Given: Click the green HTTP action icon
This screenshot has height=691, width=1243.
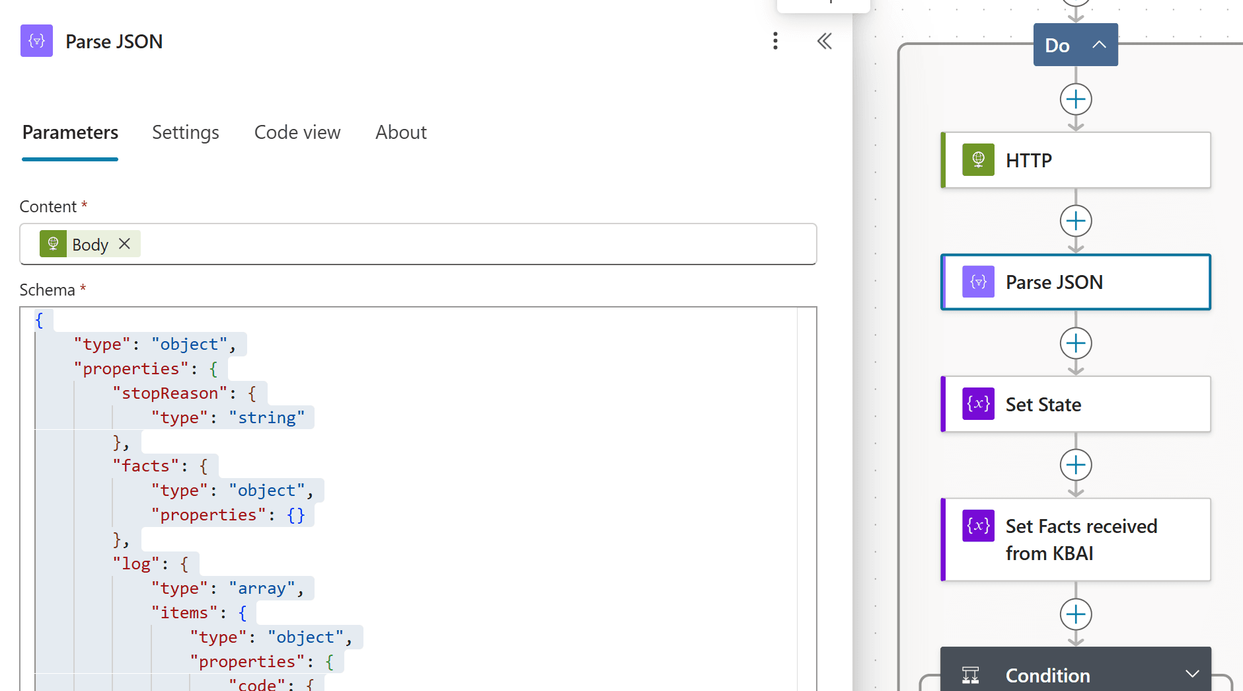Looking at the screenshot, I should tap(978, 160).
